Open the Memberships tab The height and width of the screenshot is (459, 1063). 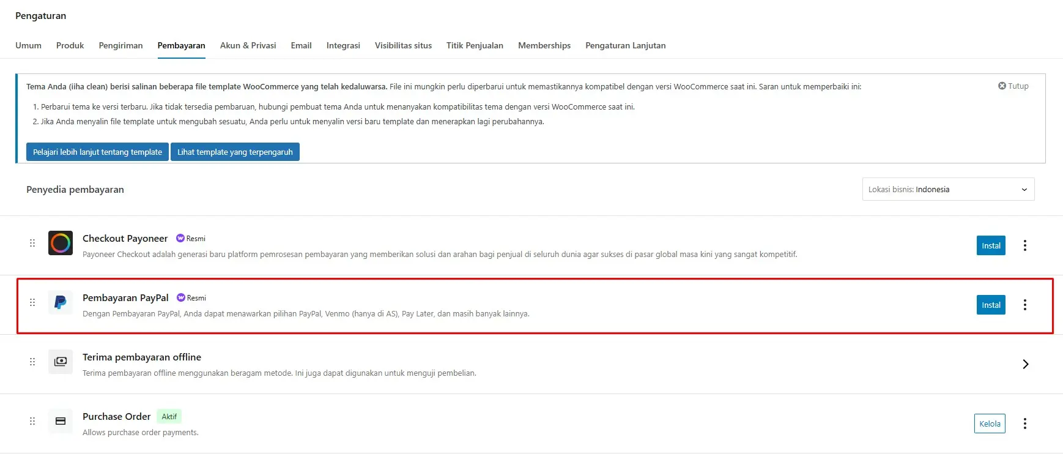[544, 45]
